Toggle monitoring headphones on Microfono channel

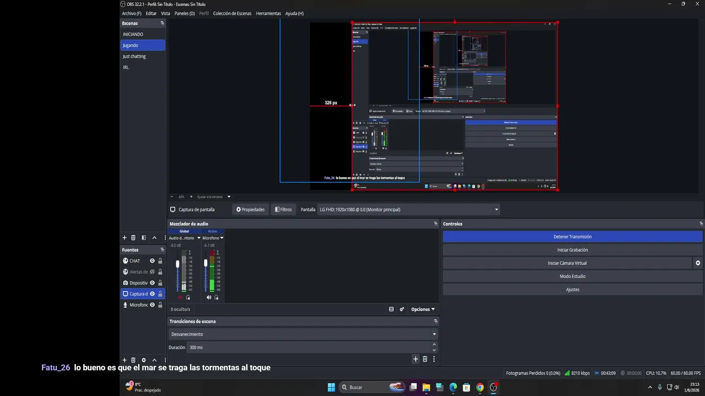tap(216, 298)
